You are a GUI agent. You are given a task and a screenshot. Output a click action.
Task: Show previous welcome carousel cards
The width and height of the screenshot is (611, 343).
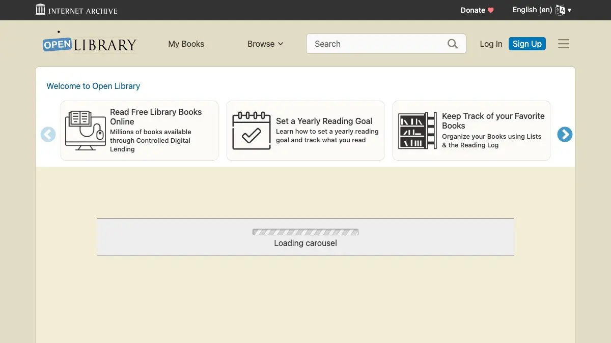pyautogui.click(x=48, y=135)
